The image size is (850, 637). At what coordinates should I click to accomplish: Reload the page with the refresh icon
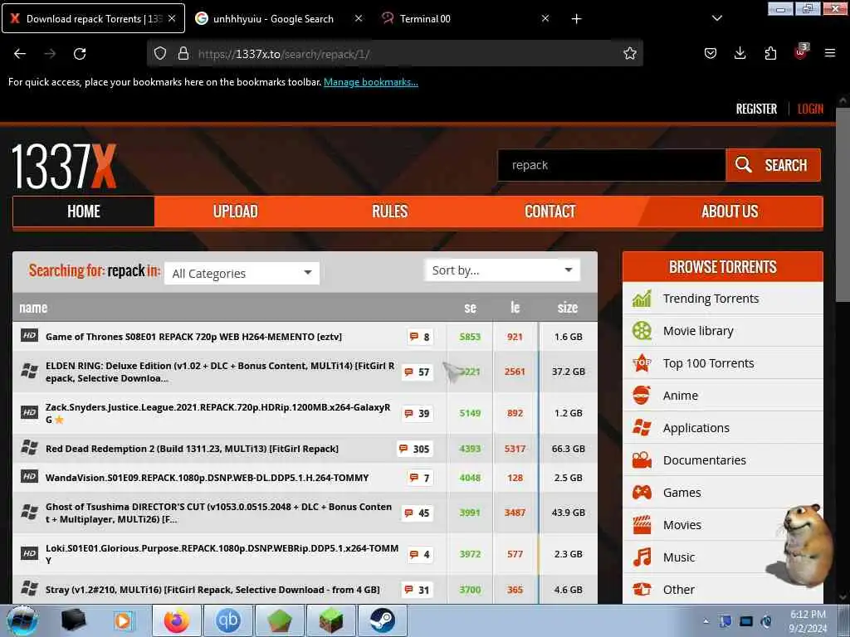80,54
